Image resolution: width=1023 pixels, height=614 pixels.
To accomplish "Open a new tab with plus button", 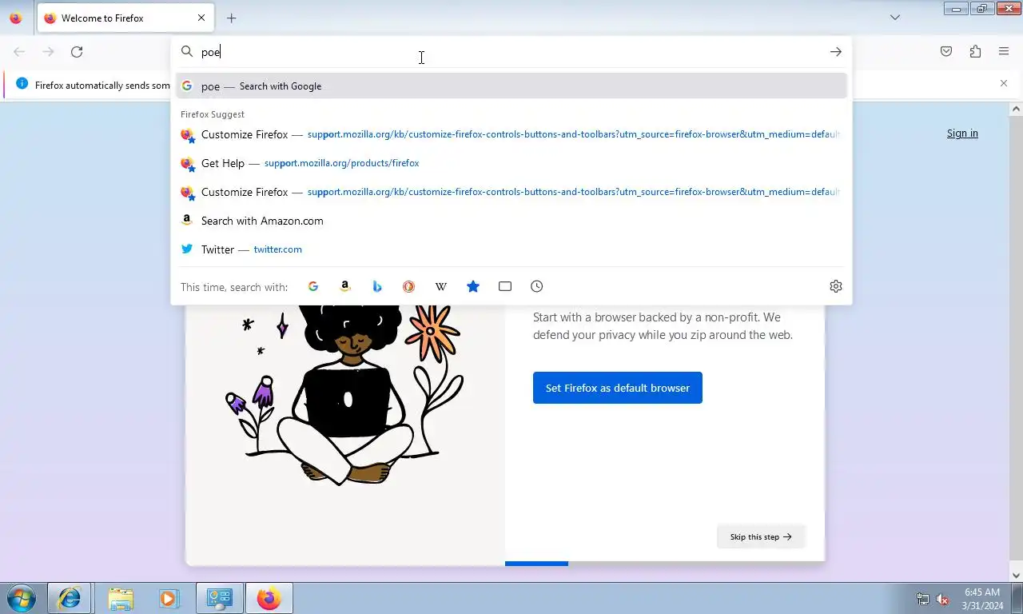I will [x=232, y=18].
